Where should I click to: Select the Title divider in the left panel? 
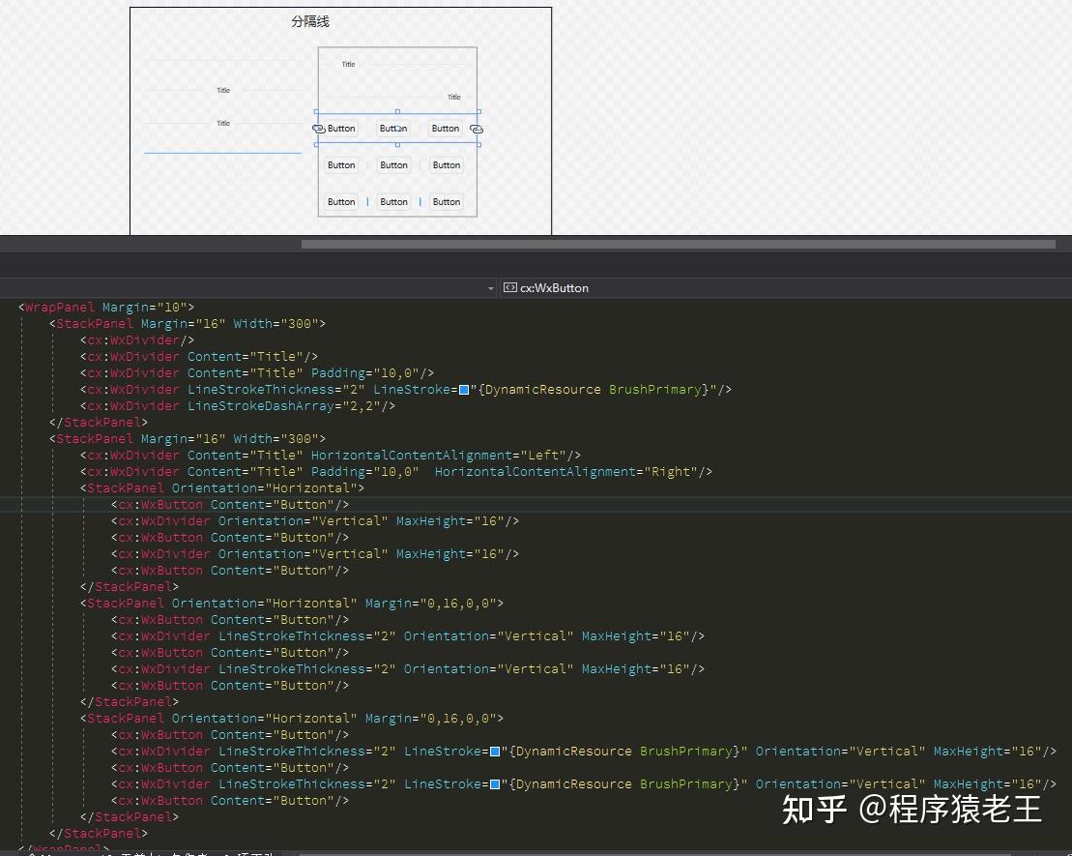223,90
